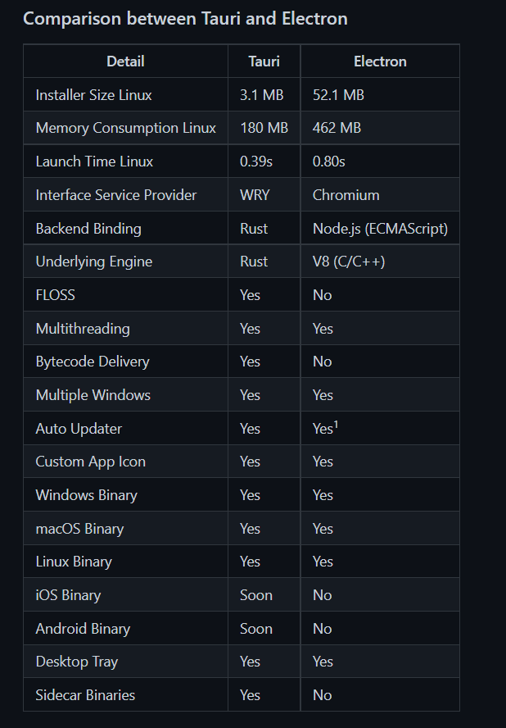
Task: Click the Detail column header
Action: coord(125,61)
